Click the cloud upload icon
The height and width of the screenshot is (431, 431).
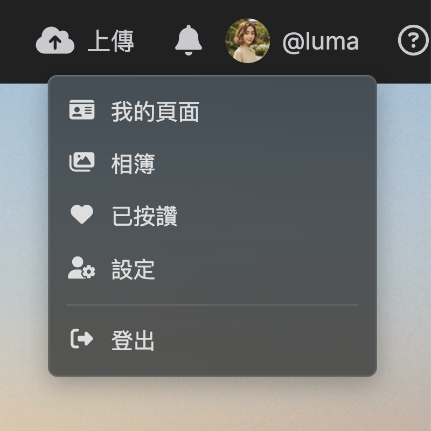click(55, 40)
